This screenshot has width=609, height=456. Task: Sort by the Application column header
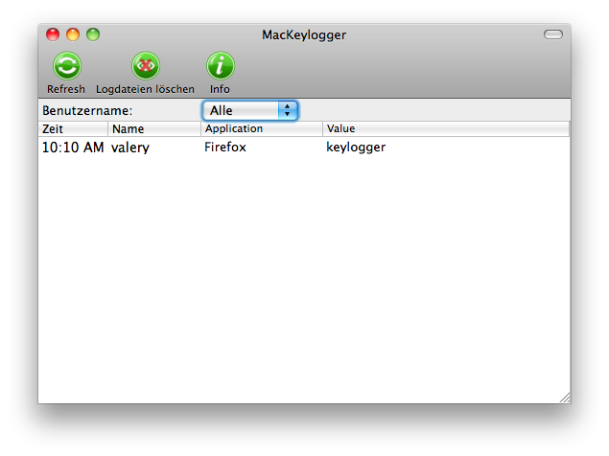(262, 128)
